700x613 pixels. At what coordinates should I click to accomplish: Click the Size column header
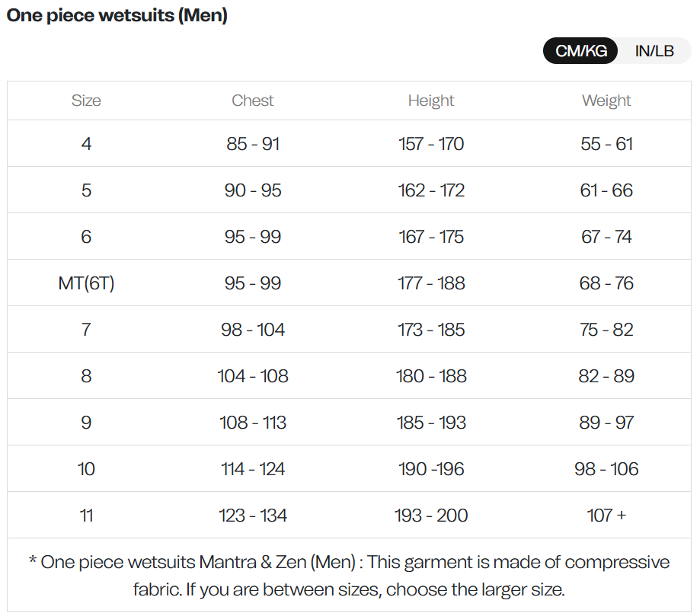point(86,100)
